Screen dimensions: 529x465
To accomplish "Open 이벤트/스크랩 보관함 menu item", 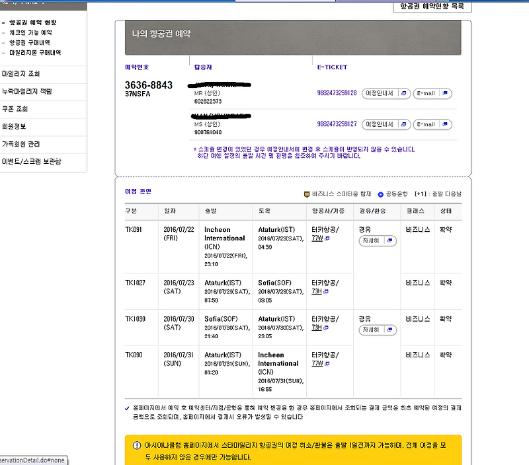I will 31,161.
